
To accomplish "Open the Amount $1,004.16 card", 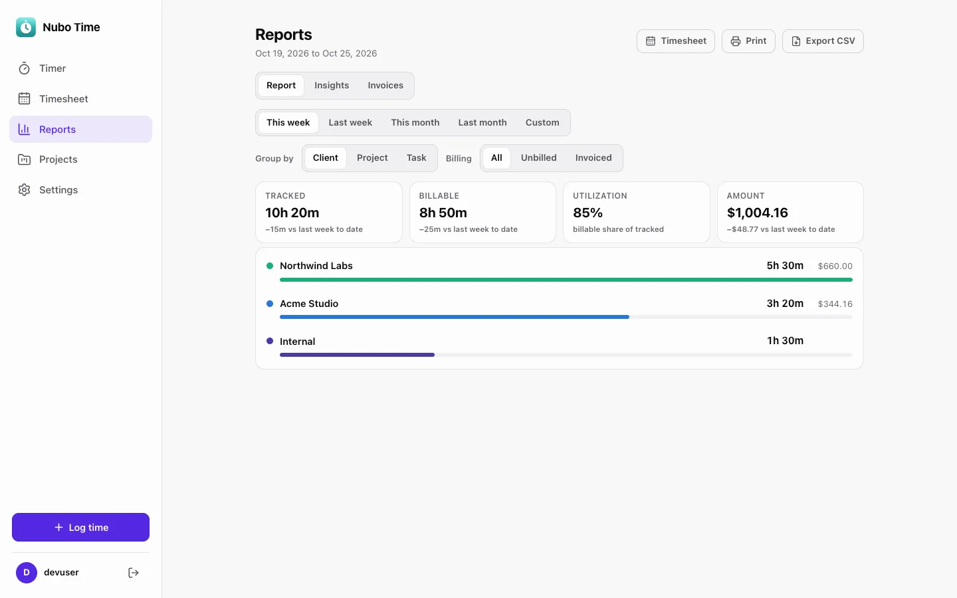I will pos(790,213).
